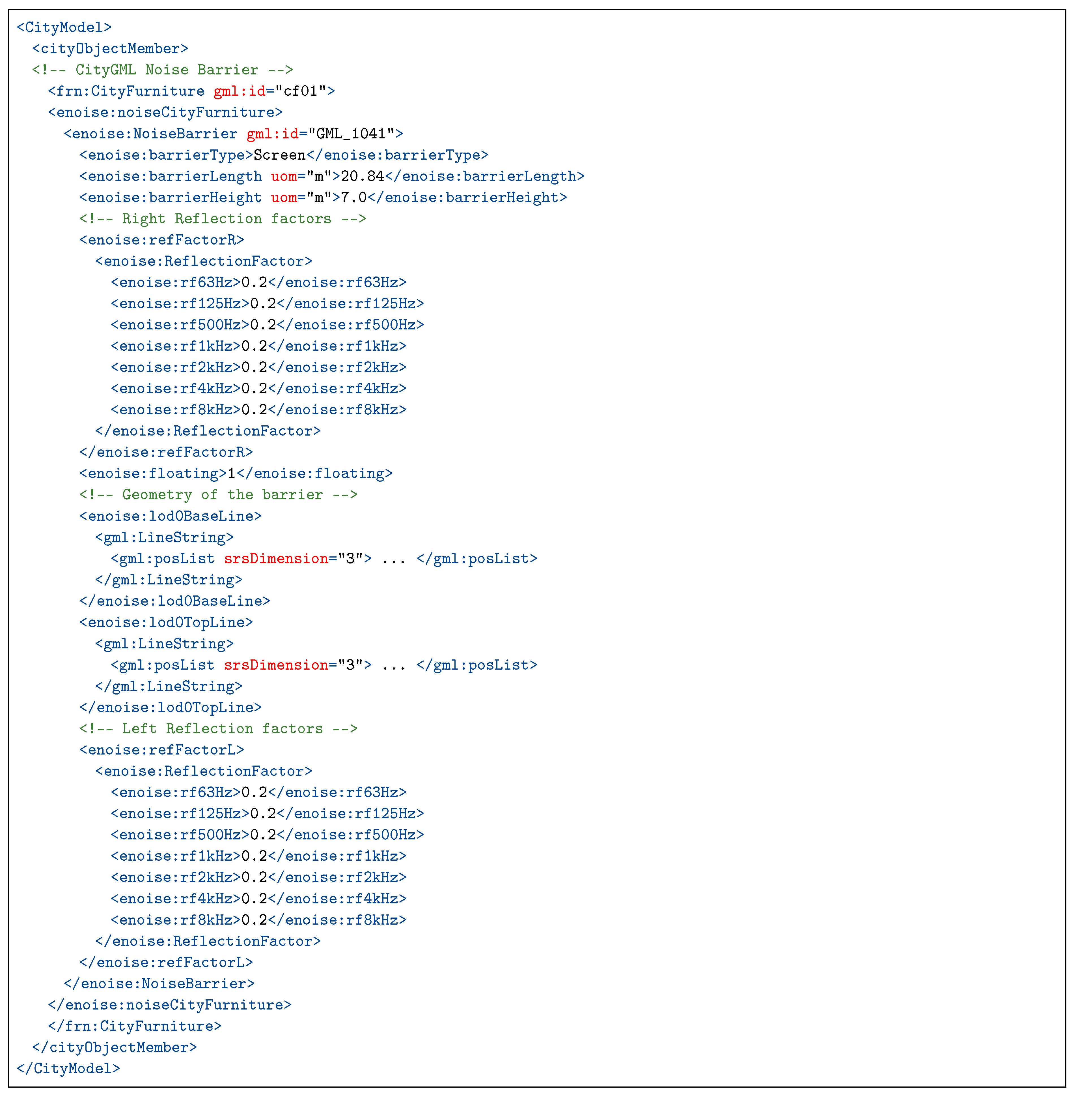This screenshot has width=1076, height=1093.
Task: Click the opening enoise:lod0BaseLine tag
Action: point(170,516)
